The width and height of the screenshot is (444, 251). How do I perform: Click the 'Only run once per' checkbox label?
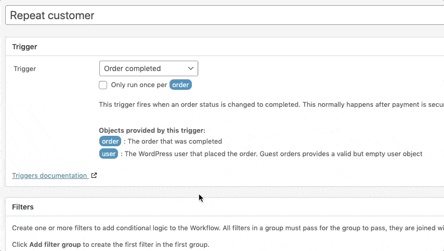point(139,85)
